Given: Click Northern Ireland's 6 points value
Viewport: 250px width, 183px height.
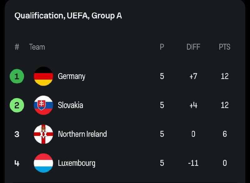Looking at the screenshot, I should pos(224,134).
